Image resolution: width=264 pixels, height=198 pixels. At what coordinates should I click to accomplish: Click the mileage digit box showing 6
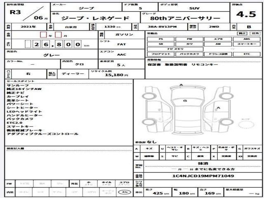tap(46, 44)
